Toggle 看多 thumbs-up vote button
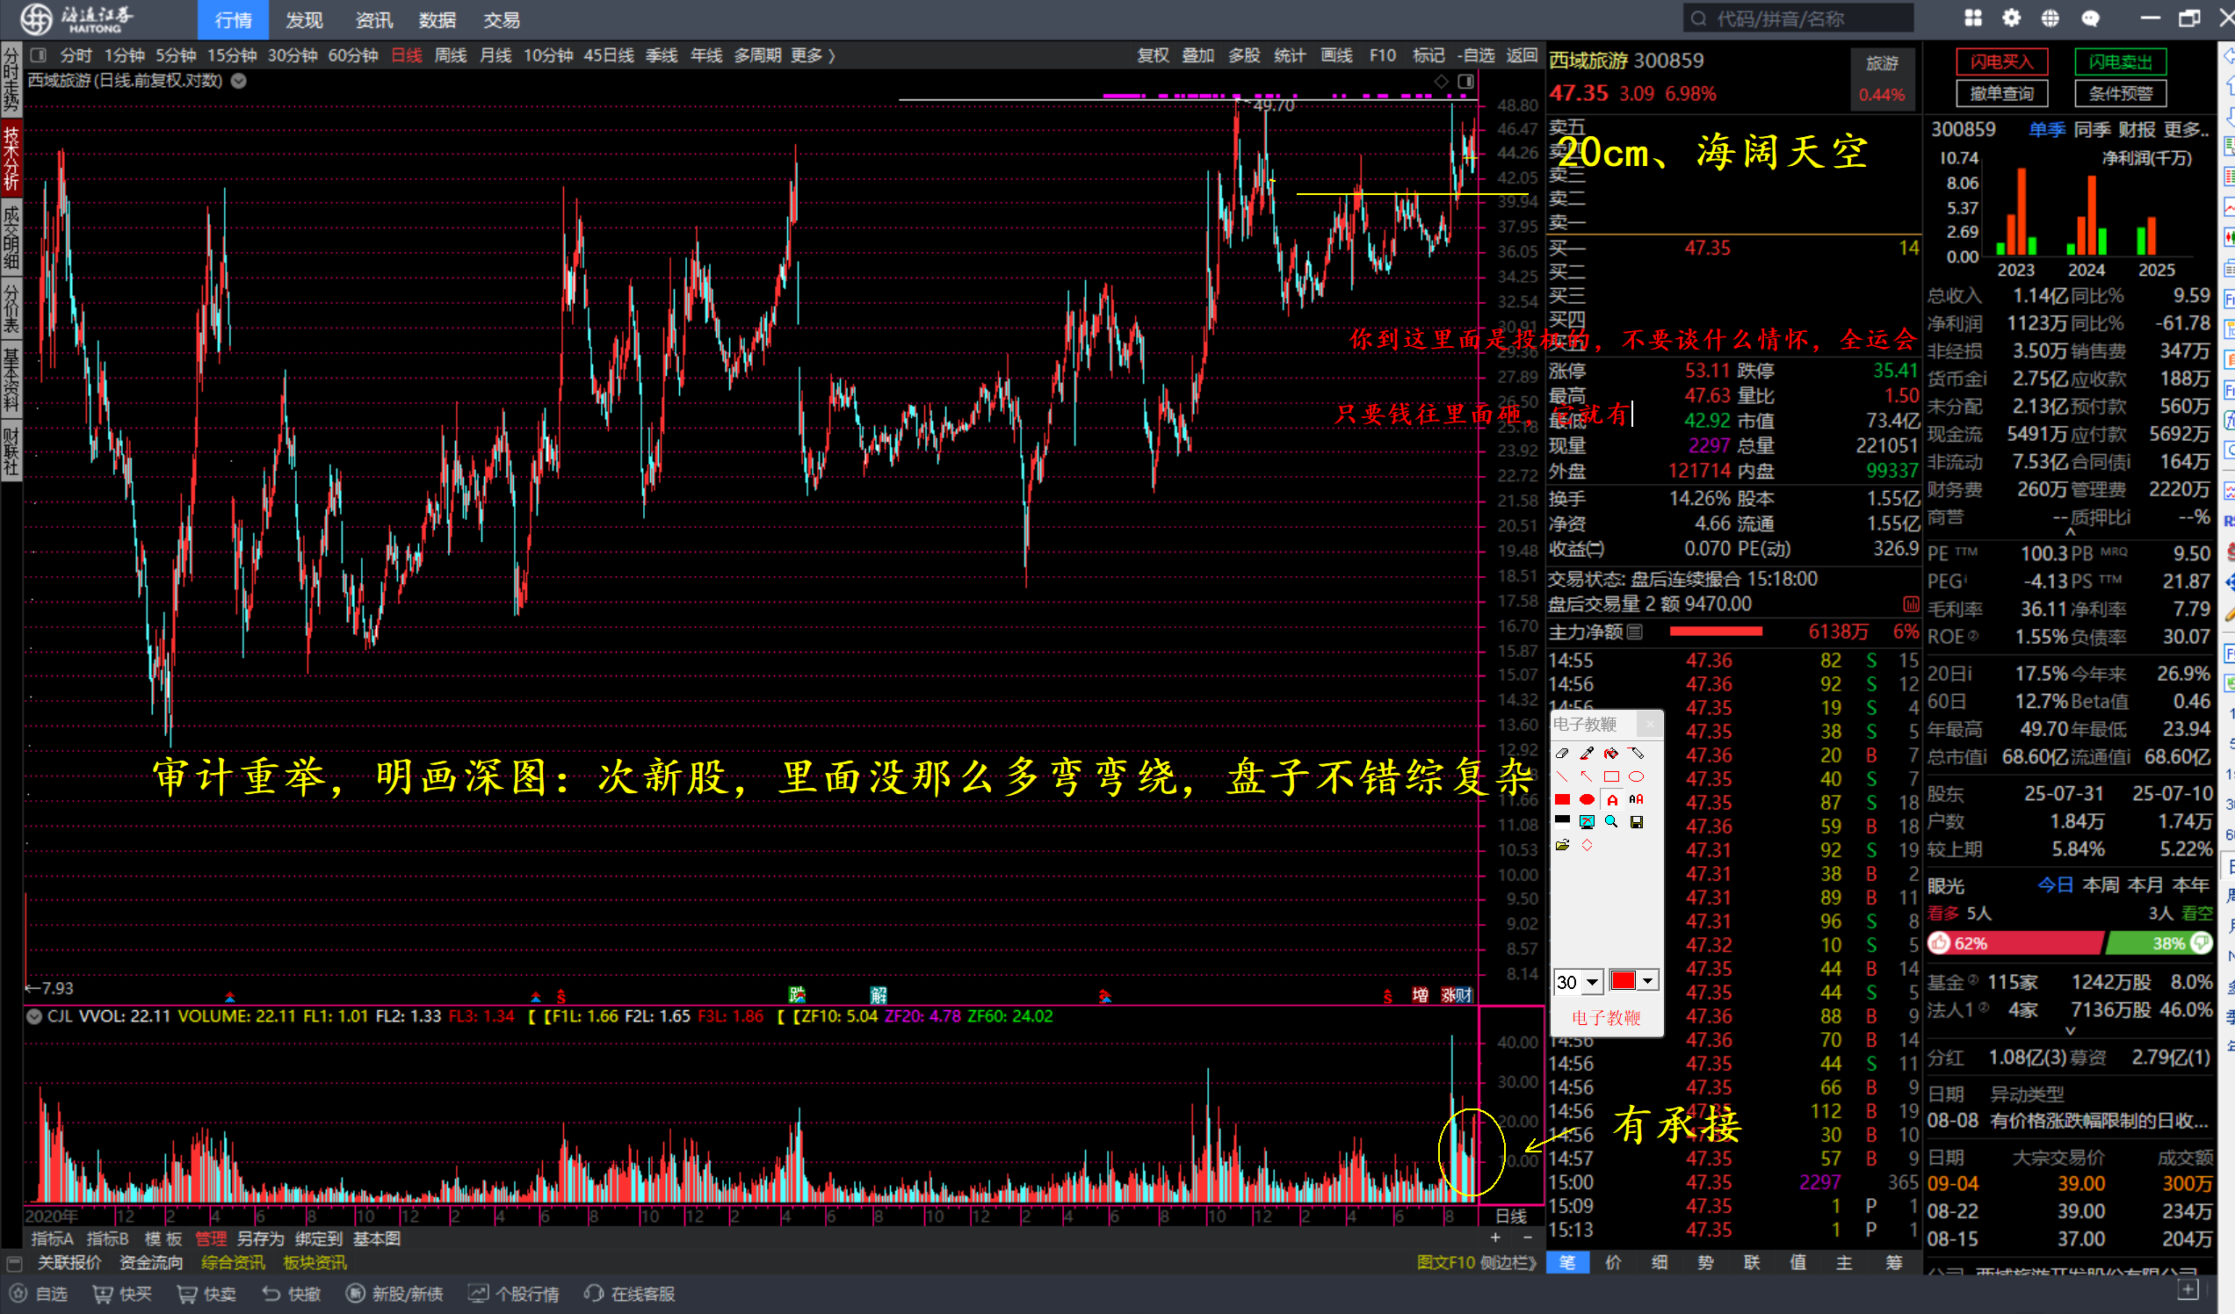Viewport: 2235px width, 1314px height. tap(1940, 943)
